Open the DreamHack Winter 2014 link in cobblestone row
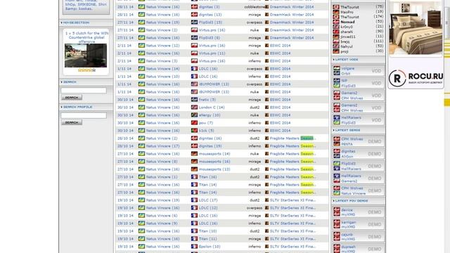The image size is (450, 253). pyautogui.click(x=292, y=6)
